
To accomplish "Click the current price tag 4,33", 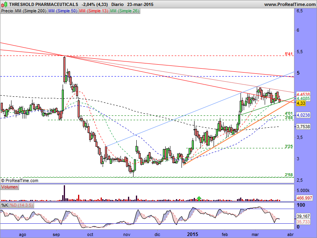I will click(x=301, y=103).
